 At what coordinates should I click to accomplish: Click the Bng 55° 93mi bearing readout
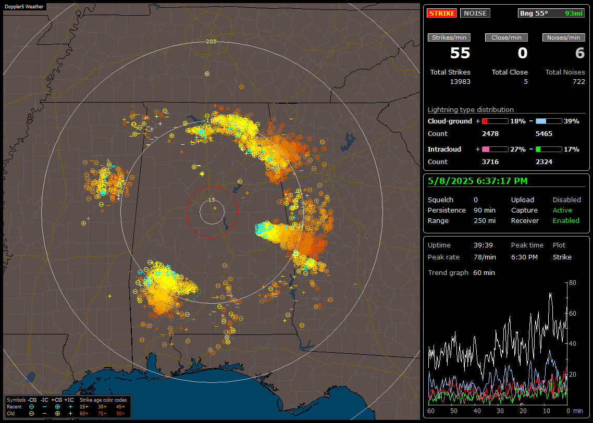pyautogui.click(x=551, y=13)
